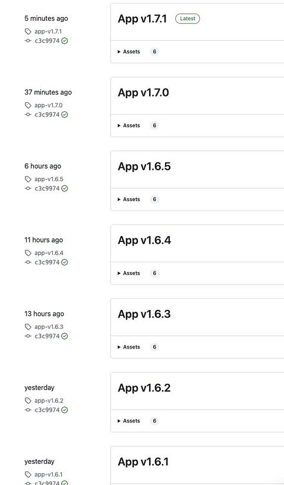This screenshot has width=284, height=485.
Task: Expand Assets under App v1.7.0
Action: (x=129, y=125)
